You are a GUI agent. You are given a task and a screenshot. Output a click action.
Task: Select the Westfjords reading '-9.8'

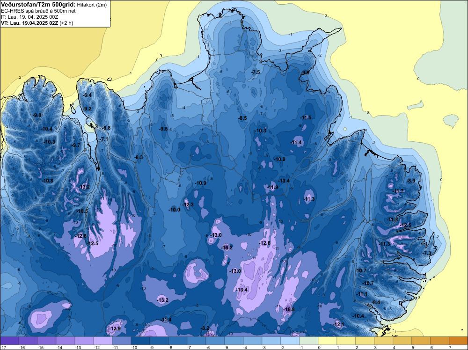[x=37, y=115]
